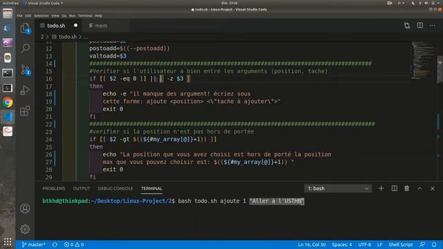
Task: Split the editor to the right
Action: (420, 26)
